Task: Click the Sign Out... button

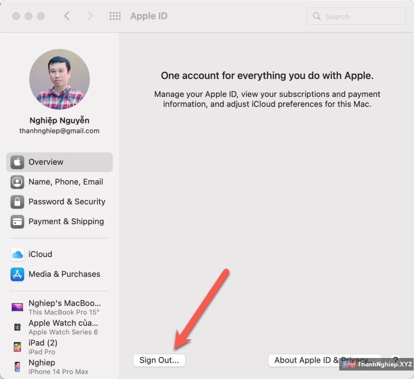Action: click(159, 360)
